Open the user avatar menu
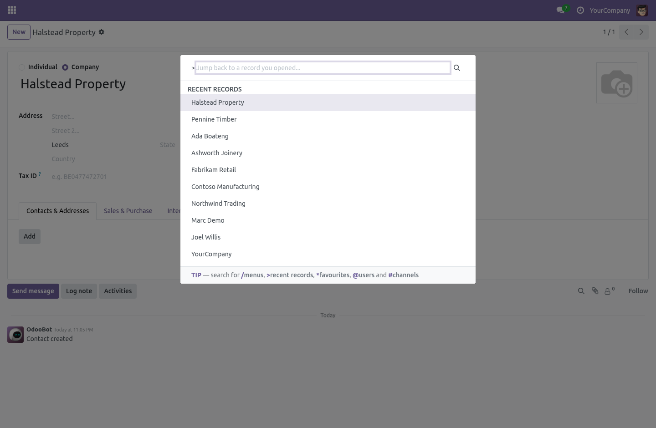 coord(642,10)
